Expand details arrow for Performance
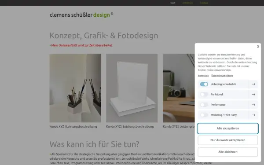The width and height of the screenshot is (264, 165). [253, 105]
